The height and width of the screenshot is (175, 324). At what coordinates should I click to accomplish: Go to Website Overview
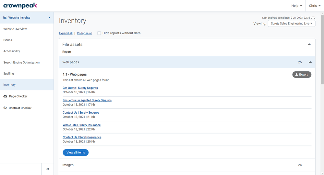pyautogui.click(x=15, y=29)
